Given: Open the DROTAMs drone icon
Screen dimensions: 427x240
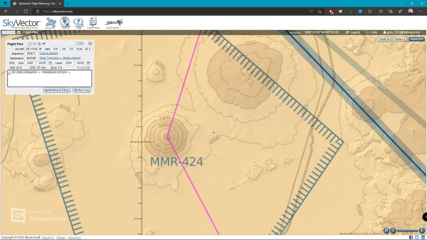Looking at the screenshot, I should tap(114, 23).
